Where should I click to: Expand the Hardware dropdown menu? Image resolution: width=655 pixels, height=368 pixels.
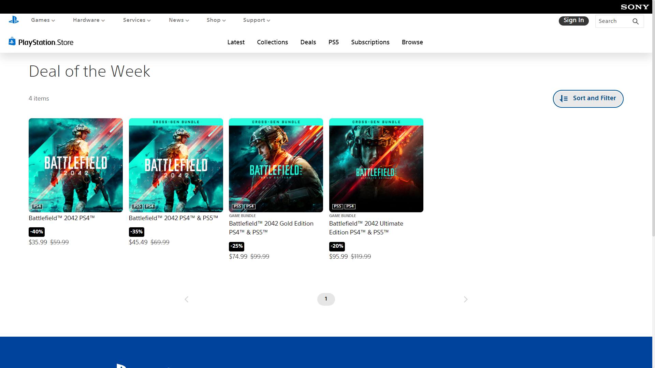[89, 20]
